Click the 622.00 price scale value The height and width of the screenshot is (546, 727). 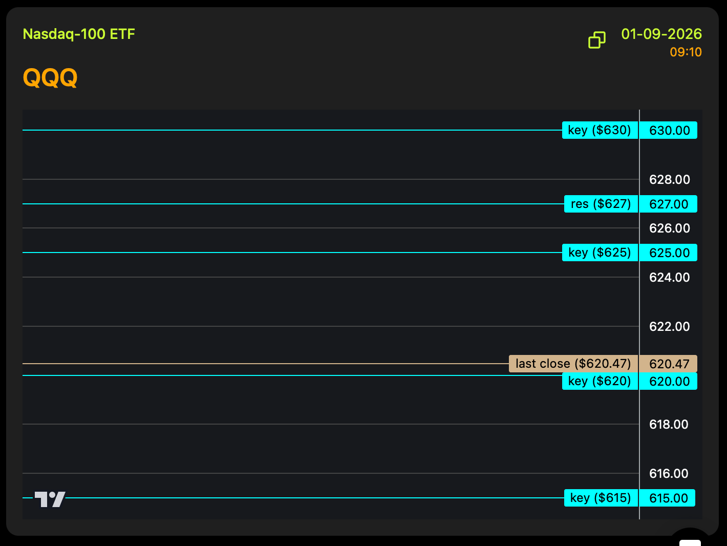pos(669,327)
